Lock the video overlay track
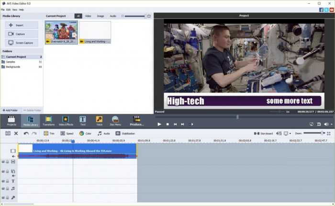Screen dimensions: 335x206 coord(7,172)
